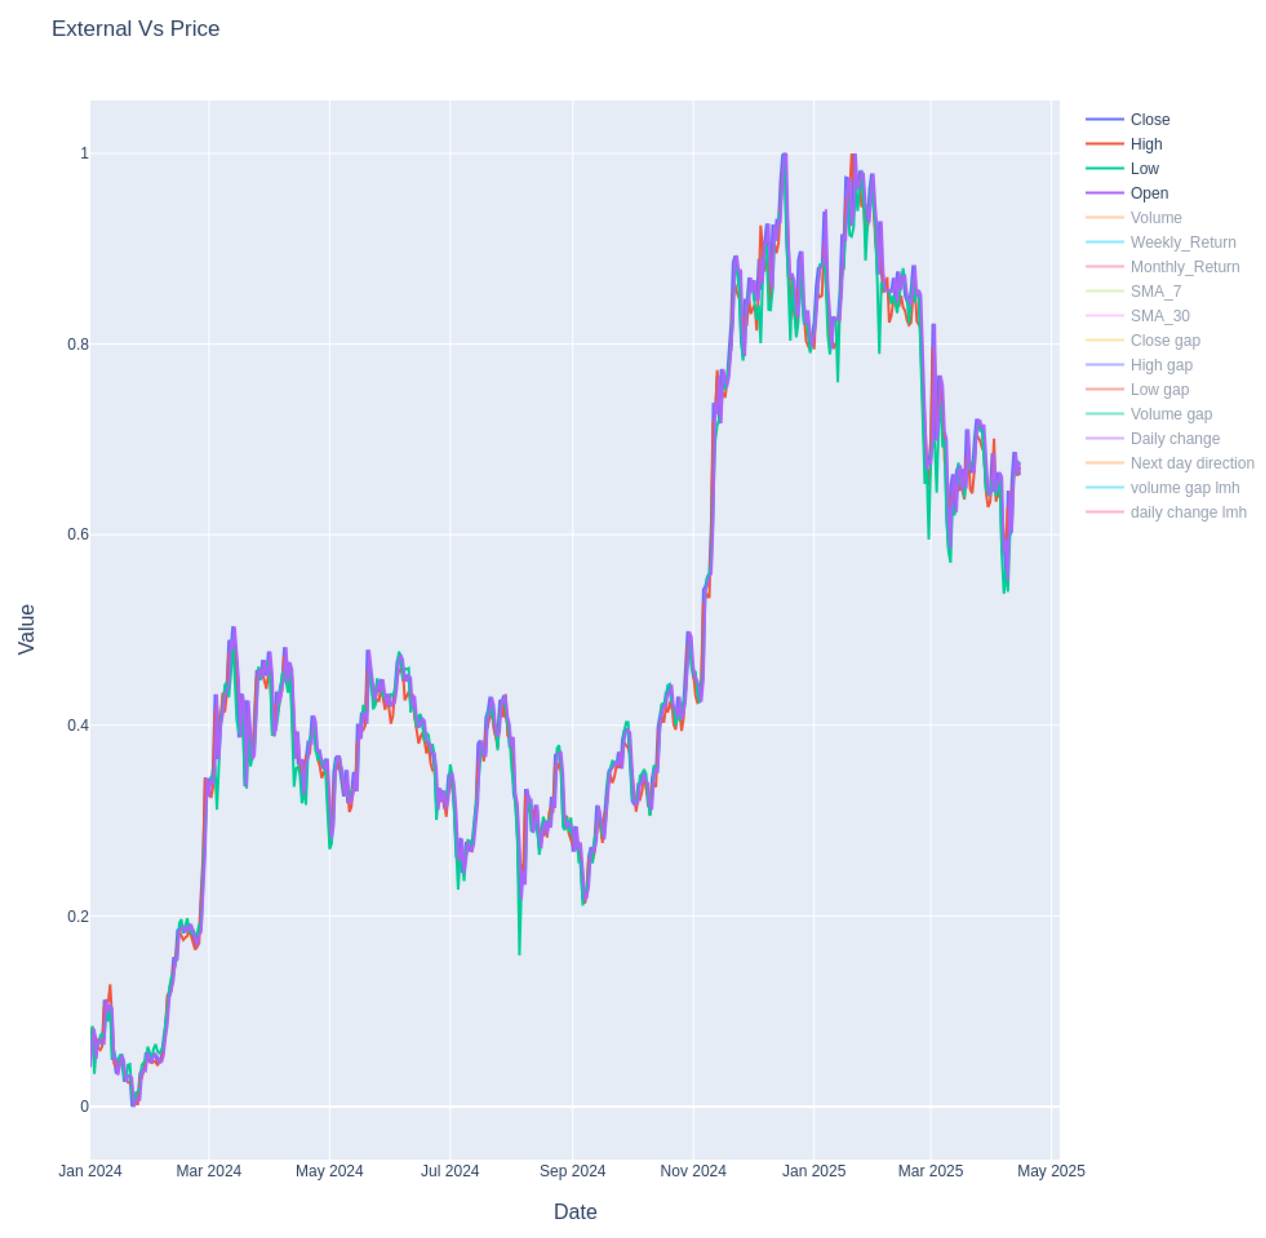This screenshot has height=1238, width=1266.
Task: Hide the Close trace in legend
Action: [1150, 120]
